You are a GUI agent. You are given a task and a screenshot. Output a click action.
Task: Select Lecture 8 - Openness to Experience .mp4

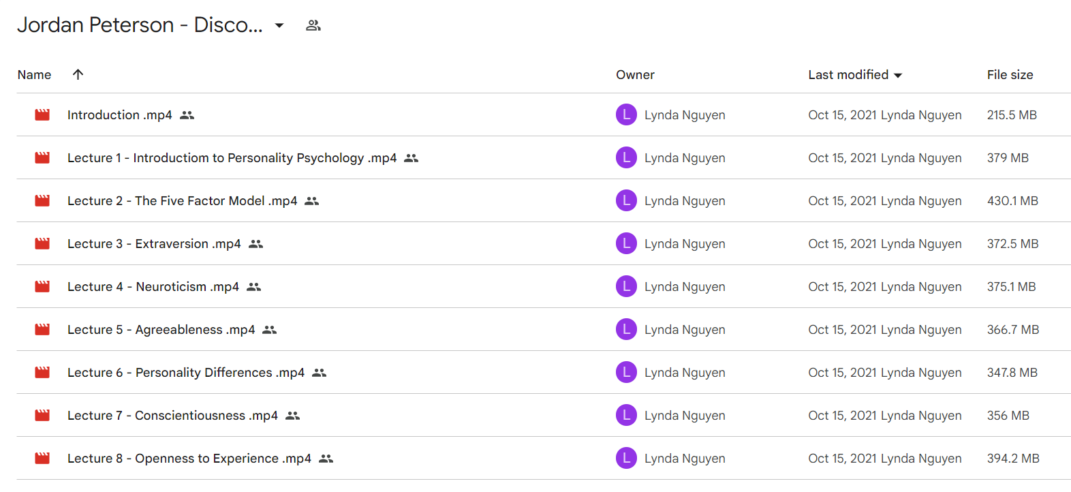[x=189, y=459]
